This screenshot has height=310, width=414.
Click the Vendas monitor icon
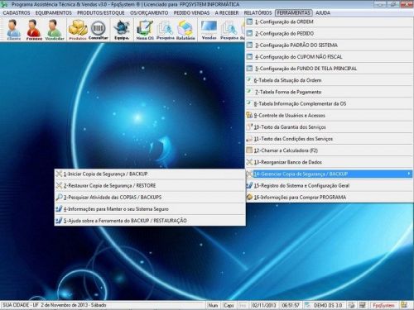(209, 30)
